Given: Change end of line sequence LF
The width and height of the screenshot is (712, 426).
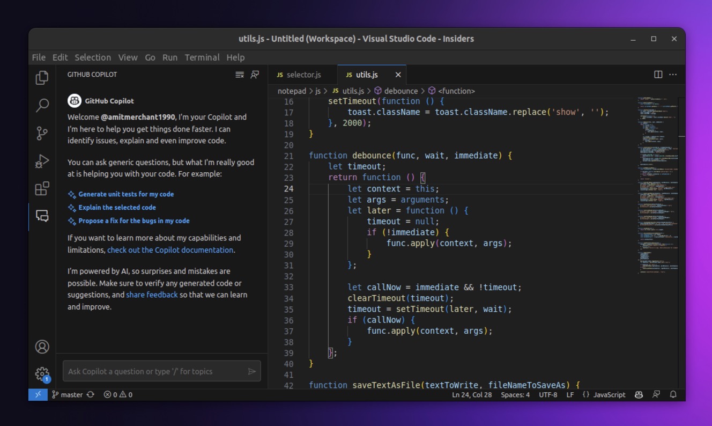Looking at the screenshot, I should (570, 394).
